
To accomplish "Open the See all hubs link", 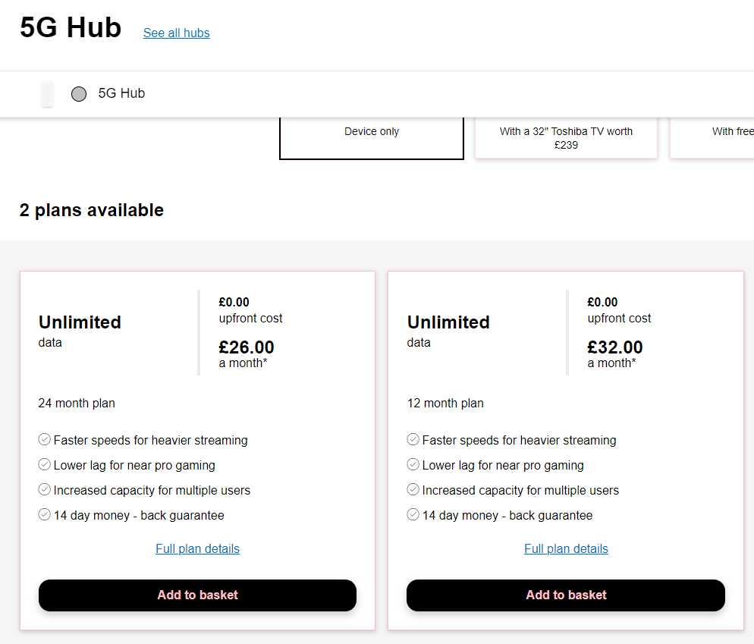I will (x=177, y=33).
